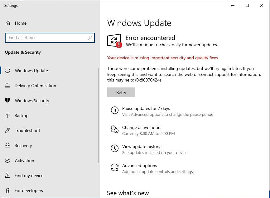This screenshot has width=270, height=198.
Task: Click the Activation checkmark circle icon
Action: (7, 161)
